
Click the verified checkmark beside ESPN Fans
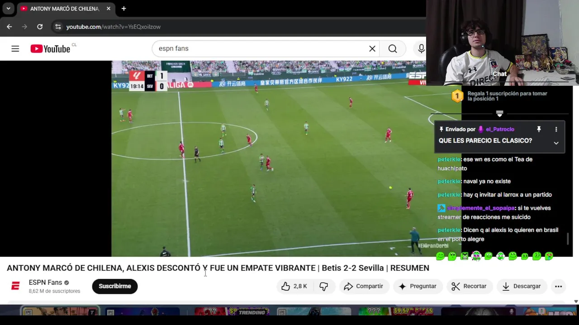click(x=66, y=283)
